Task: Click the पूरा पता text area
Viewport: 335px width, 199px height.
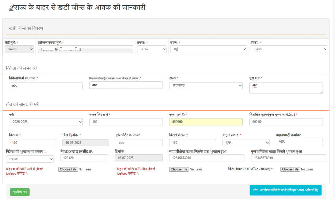Action: (x=286, y=88)
